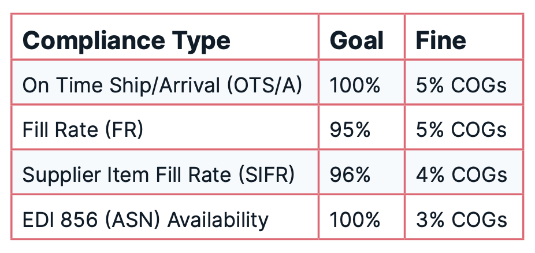Select the EDI 856 (ASN) Availability cell

point(165,217)
